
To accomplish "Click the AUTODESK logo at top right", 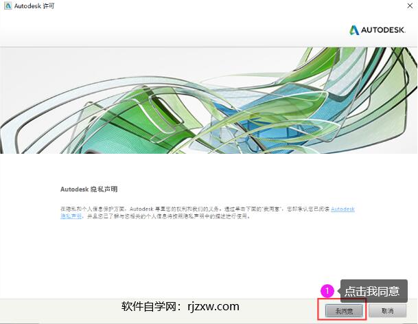I will (378, 30).
